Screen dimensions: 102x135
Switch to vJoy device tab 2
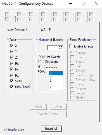tap(22, 19)
